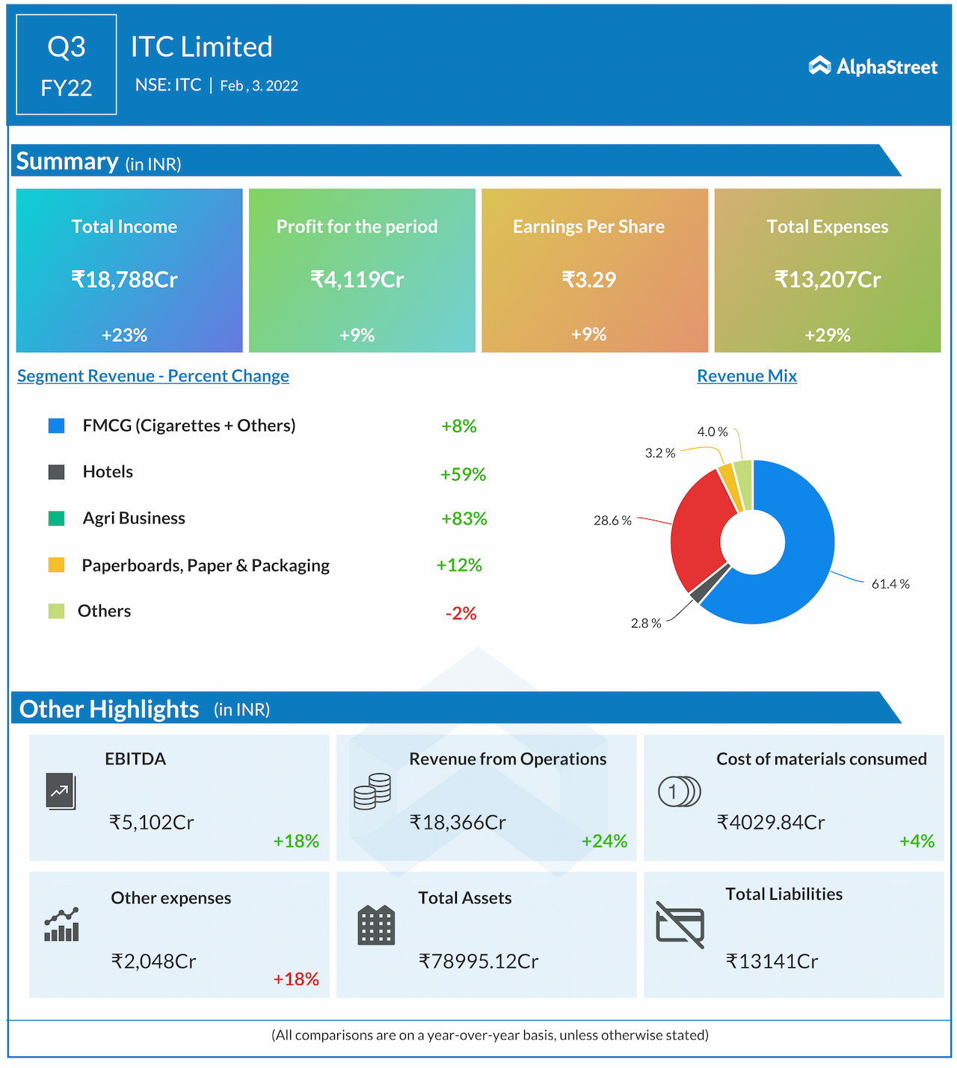Click the EBITDA trend chart icon
The image size is (957, 1068).
(61, 791)
